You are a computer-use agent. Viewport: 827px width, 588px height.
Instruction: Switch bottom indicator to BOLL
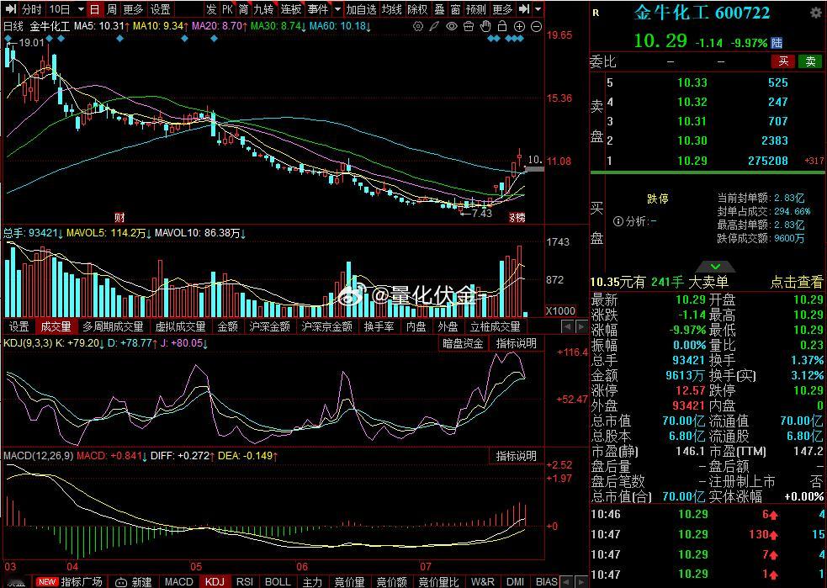pyautogui.click(x=278, y=582)
